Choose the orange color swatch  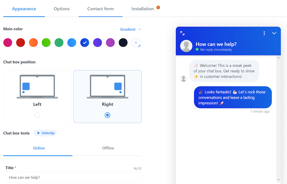tap(33, 42)
